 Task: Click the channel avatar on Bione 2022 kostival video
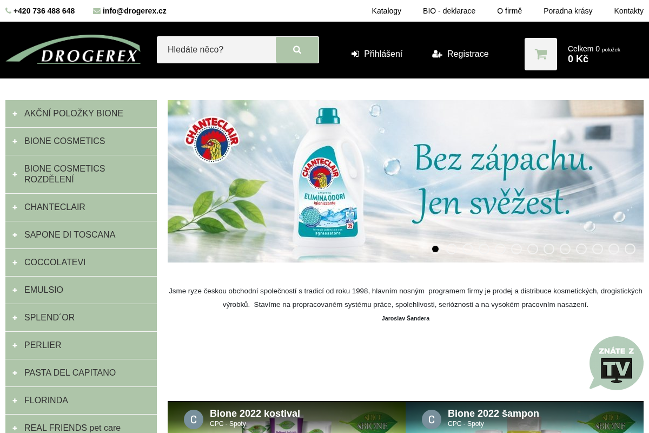coord(194,419)
